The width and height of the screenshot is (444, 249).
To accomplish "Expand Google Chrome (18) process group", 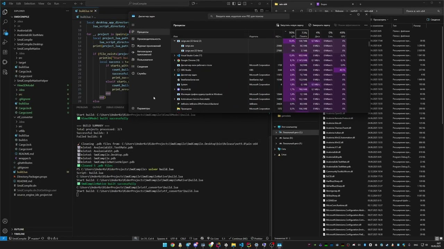I will pyautogui.click(x=174, y=60).
